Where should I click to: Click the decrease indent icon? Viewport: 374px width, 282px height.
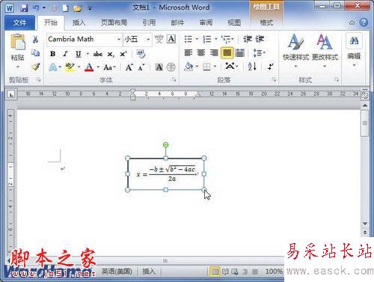[247, 39]
